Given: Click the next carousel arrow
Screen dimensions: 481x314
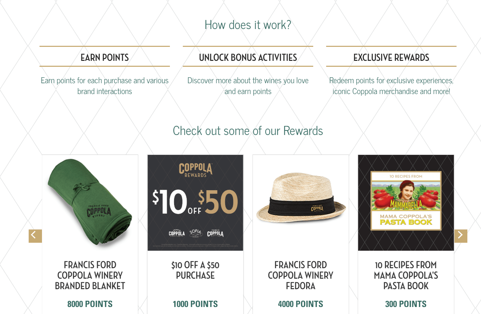Looking at the screenshot, I should (x=461, y=236).
